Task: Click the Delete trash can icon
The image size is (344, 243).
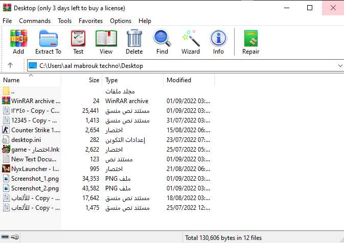Action: tap(134, 38)
